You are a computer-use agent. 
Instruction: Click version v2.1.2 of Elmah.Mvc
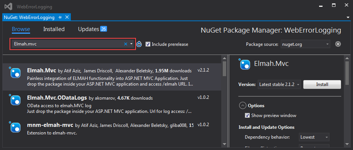click(203, 70)
